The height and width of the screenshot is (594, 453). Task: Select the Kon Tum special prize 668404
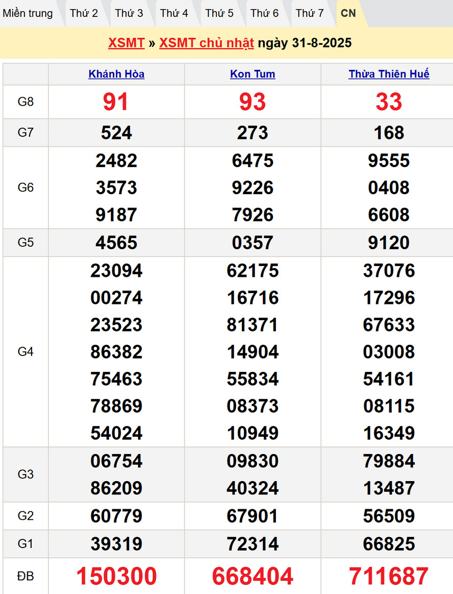click(253, 576)
